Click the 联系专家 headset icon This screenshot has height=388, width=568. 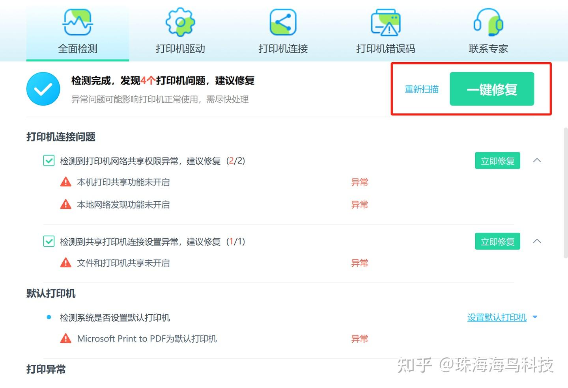[x=488, y=22]
